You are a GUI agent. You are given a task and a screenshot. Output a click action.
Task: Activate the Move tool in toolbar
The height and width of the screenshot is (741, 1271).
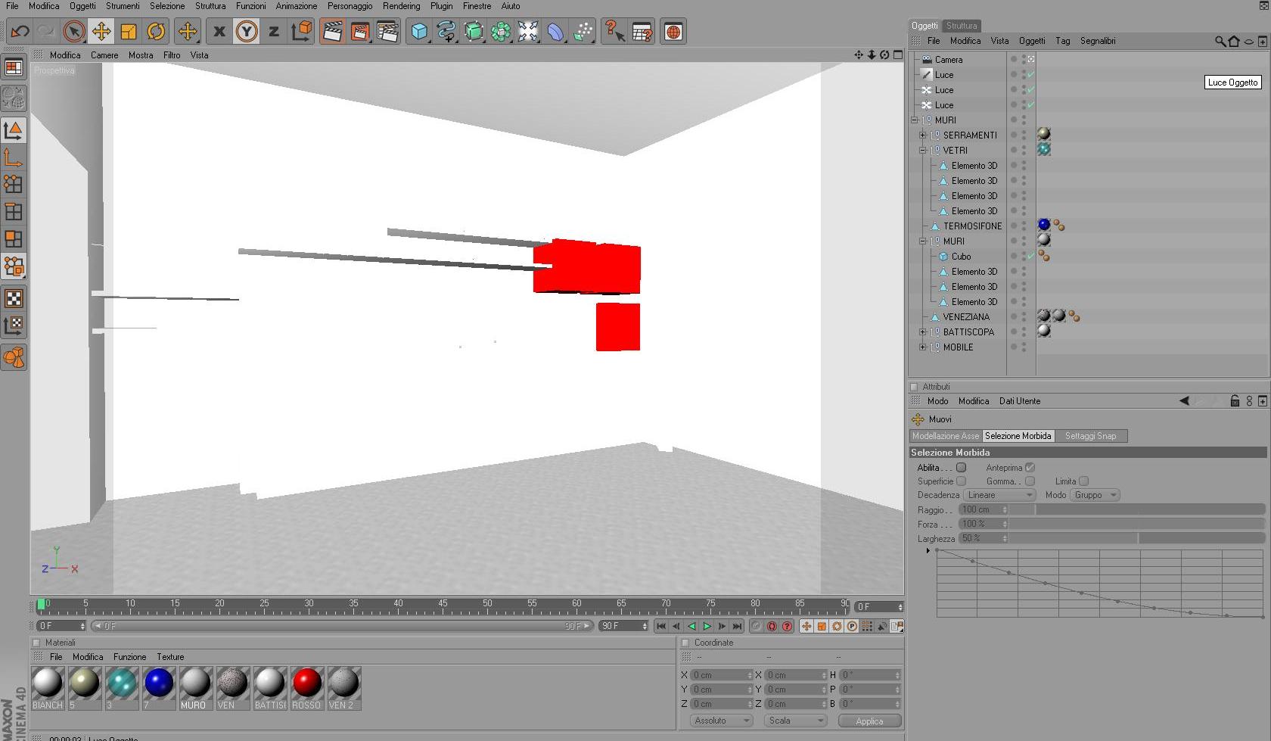tap(101, 32)
